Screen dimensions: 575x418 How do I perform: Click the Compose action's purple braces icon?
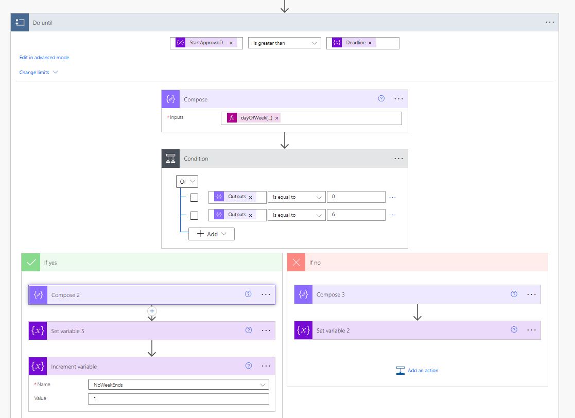pyautogui.click(x=170, y=99)
